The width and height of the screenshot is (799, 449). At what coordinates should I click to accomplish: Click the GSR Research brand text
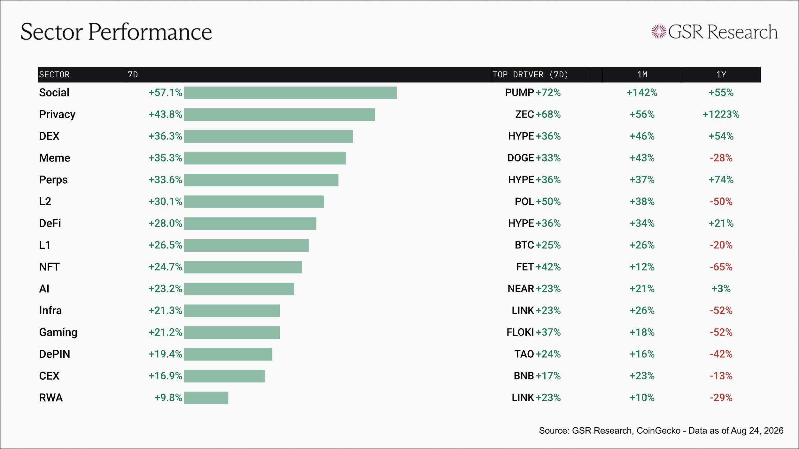[723, 32]
